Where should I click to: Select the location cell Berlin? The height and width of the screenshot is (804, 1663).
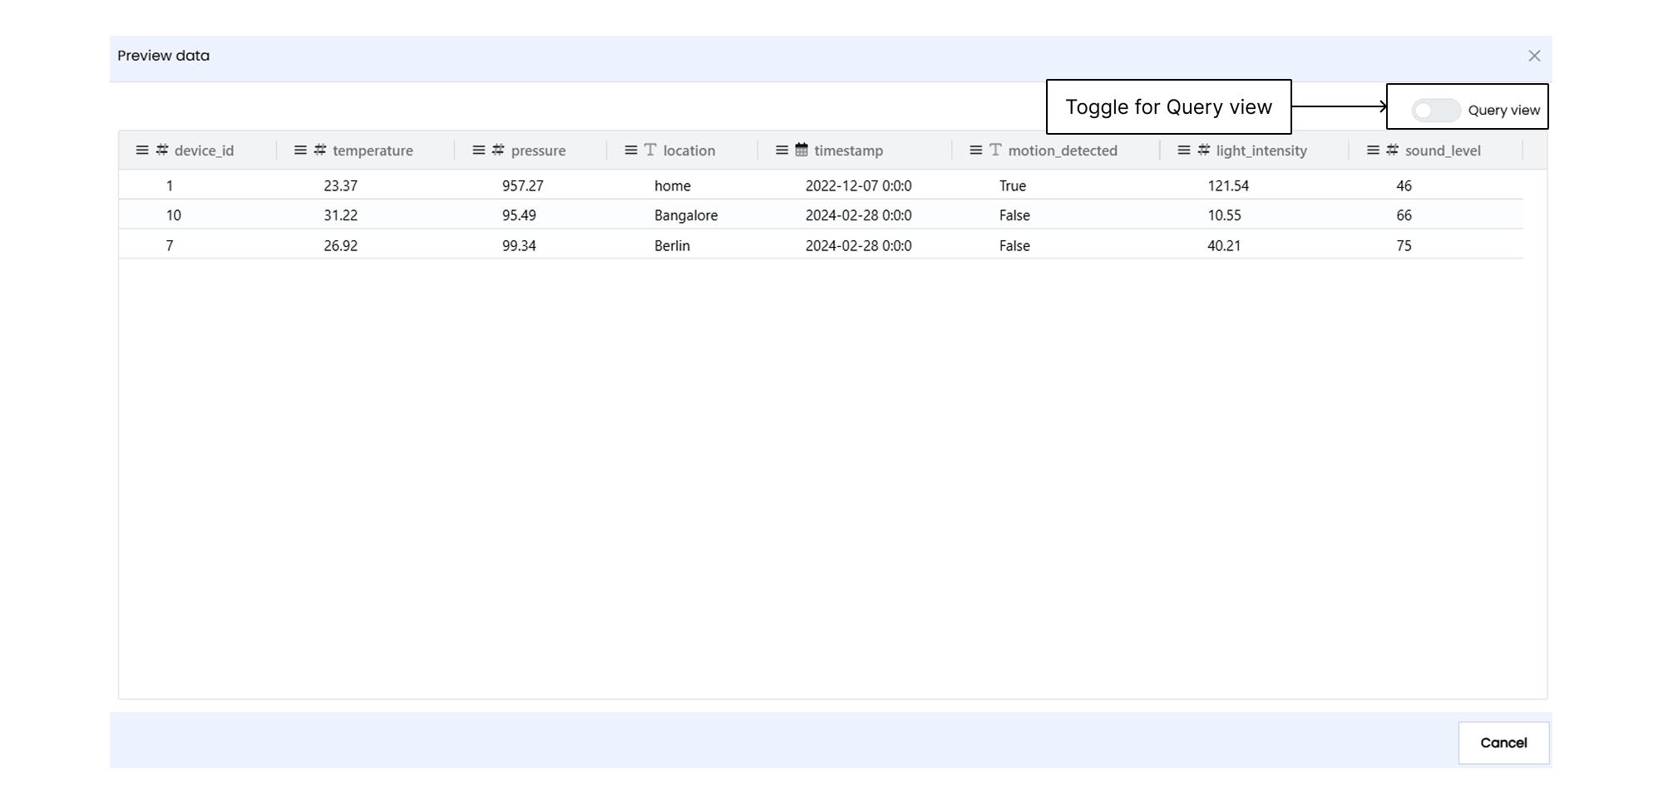pos(672,245)
